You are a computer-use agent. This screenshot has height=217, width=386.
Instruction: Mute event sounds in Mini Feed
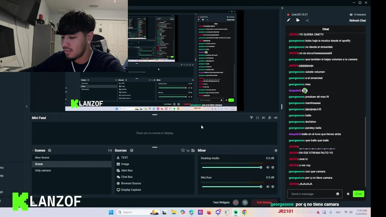(x=276, y=118)
